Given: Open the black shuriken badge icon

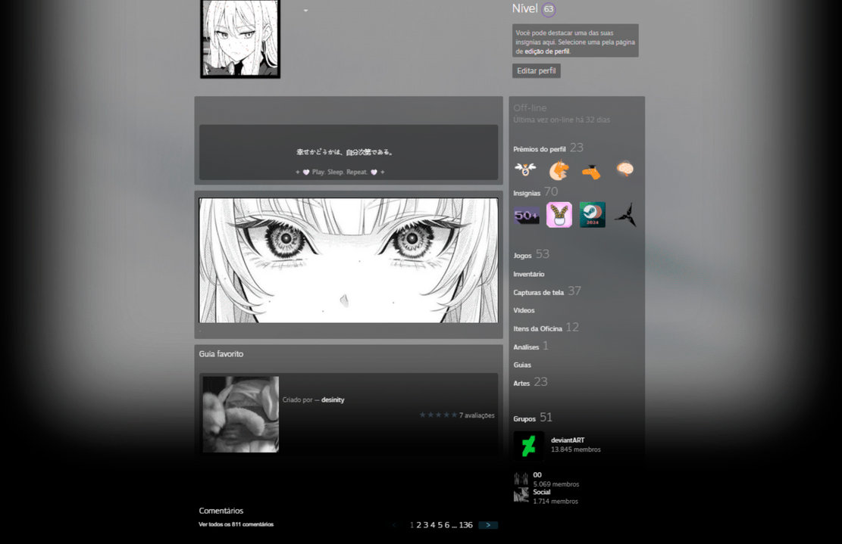Looking at the screenshot, I should coord(625,215).
